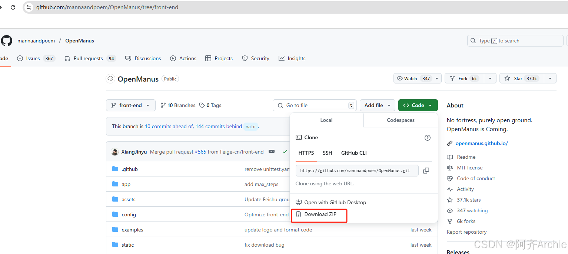Click the three-dot commit message expander
This screenshot has width=568, height=254.
pyautogui.click(x=272, y=152)
